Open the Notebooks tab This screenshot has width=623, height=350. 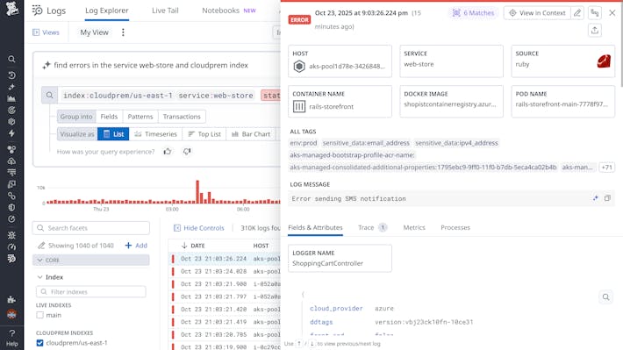[229, 11]
